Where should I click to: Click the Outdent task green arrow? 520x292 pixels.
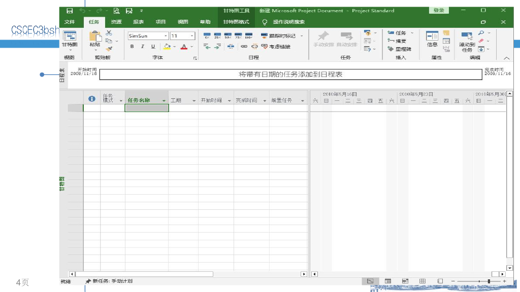click(207, 47)
